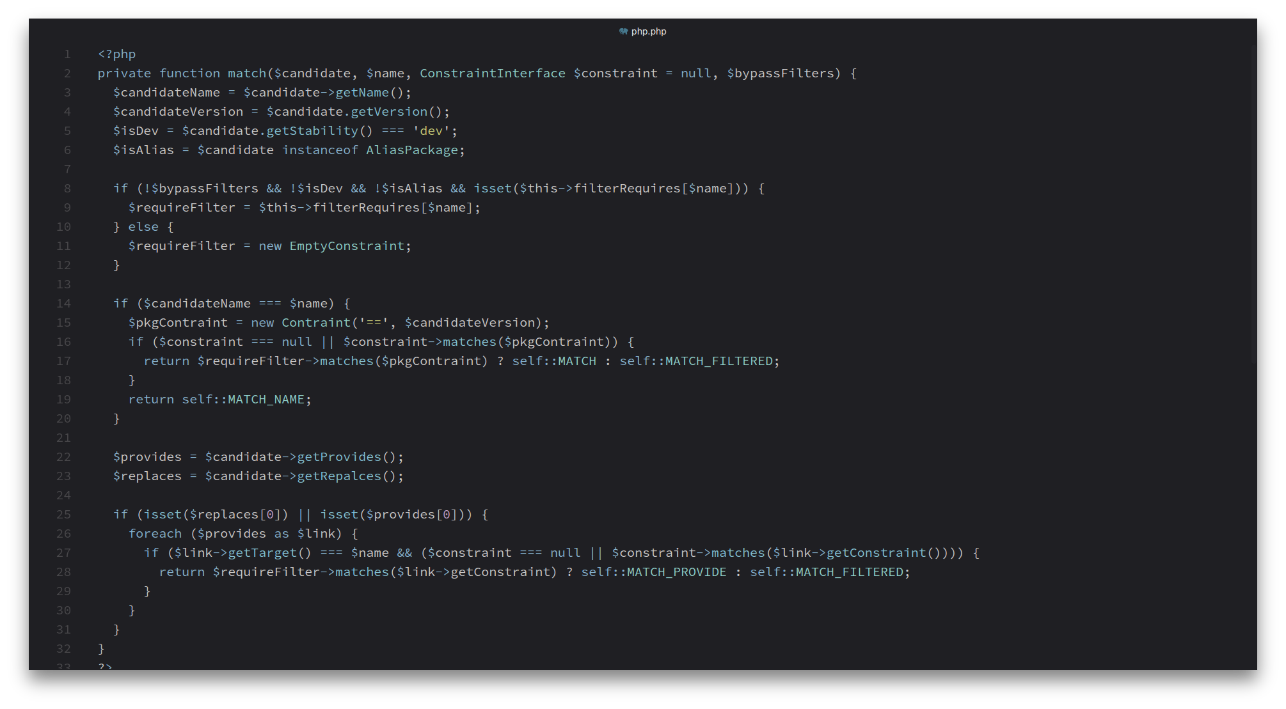Click line number 2 in gutter
1286x709 pixels.
point(67,74)
